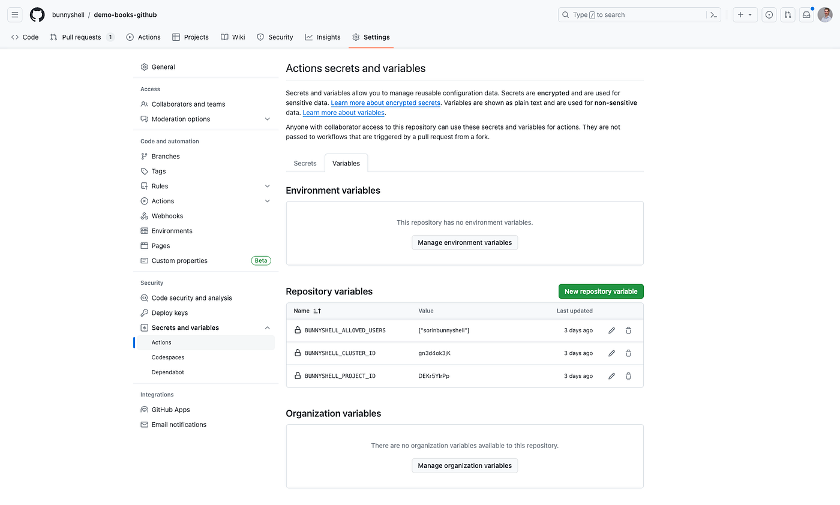The height and width of the screenshot is (505, 840).
Task: Click New repository variable button
Action: click(601, 291)
